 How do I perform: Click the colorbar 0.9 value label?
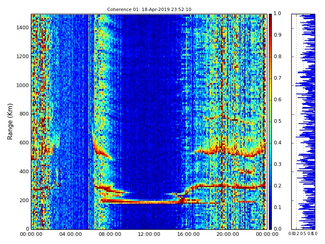[277, 35]
